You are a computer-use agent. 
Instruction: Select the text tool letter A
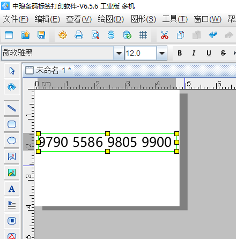tap(12, 189)
